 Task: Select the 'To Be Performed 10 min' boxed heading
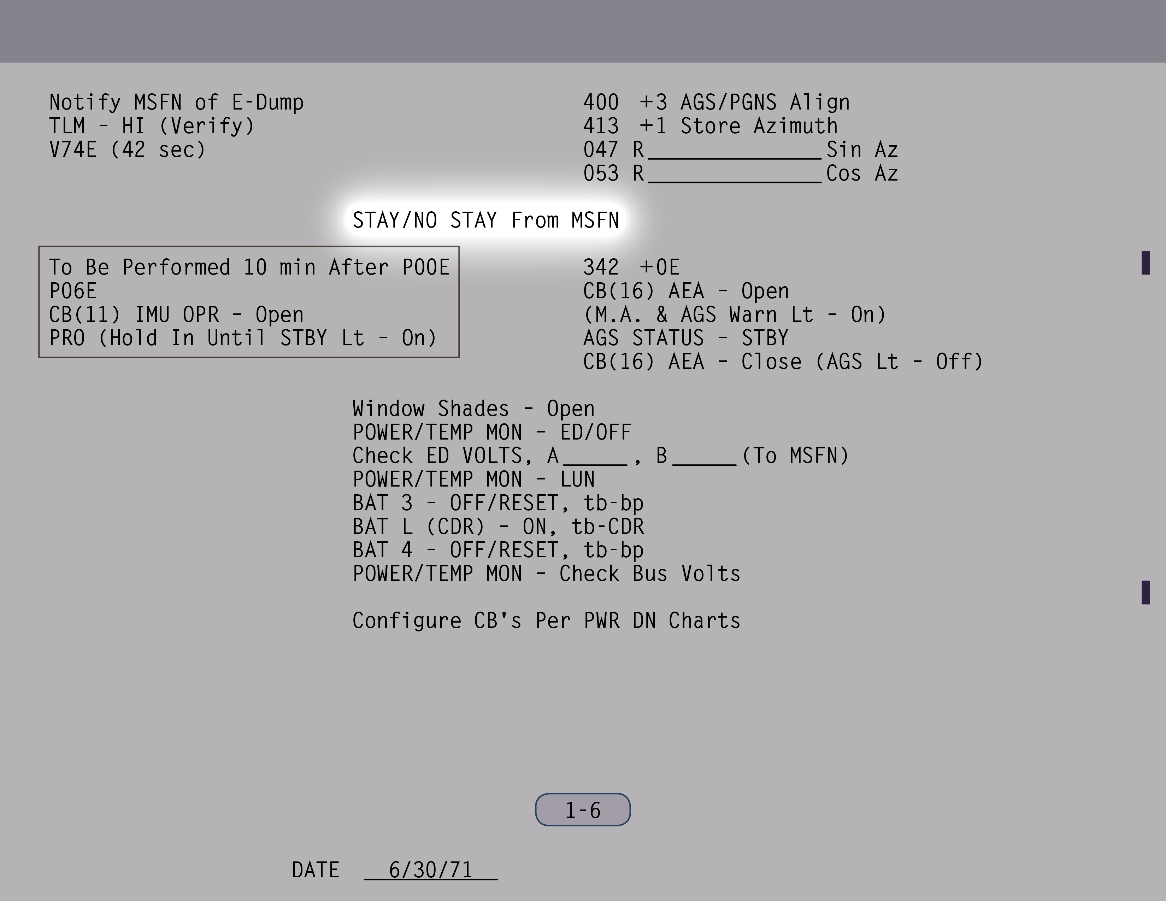tap(249, 267)
